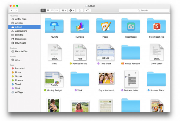
Task: Select AirDrop in the sidebar
Action: click(x=19, y=23)
